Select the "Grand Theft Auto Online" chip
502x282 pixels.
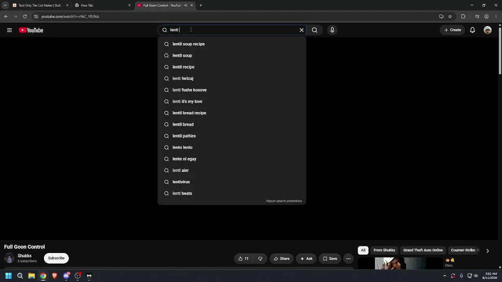[x=423, y=250]
